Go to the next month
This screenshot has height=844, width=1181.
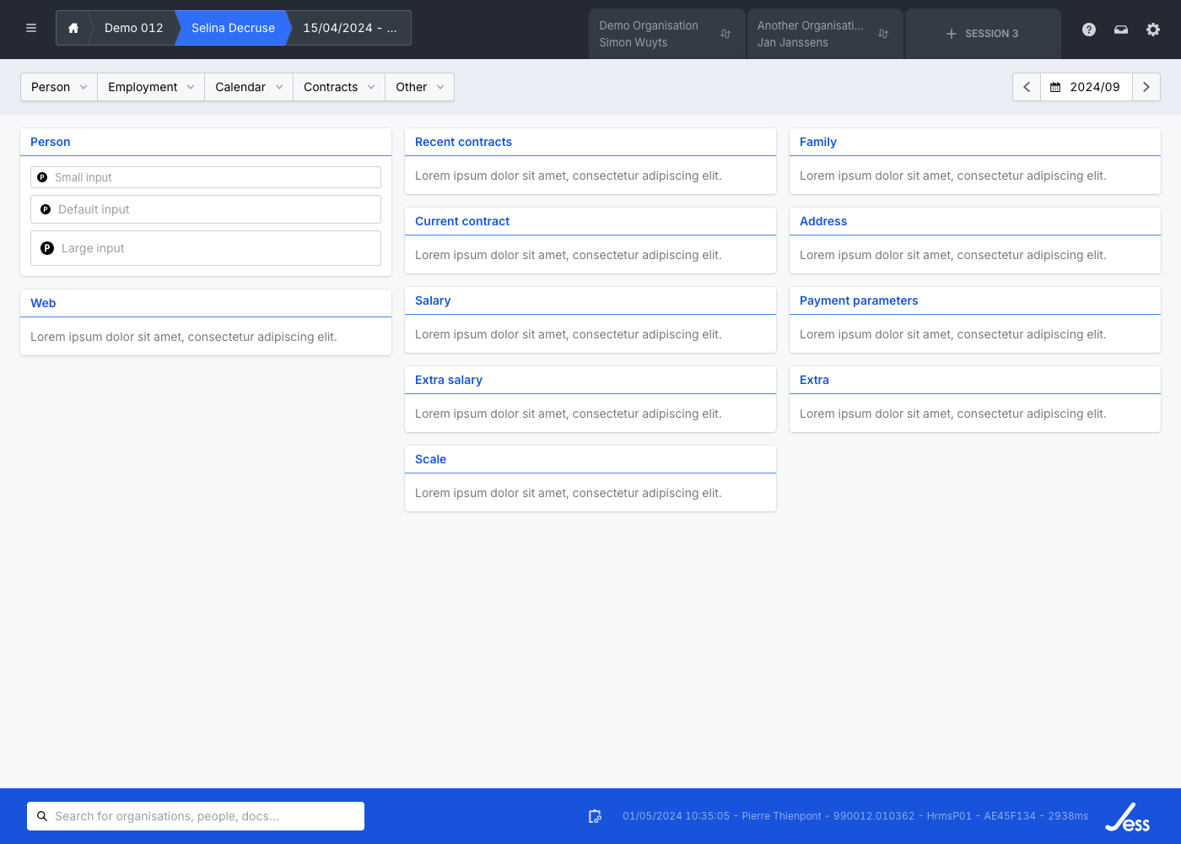coord(1146,87)
